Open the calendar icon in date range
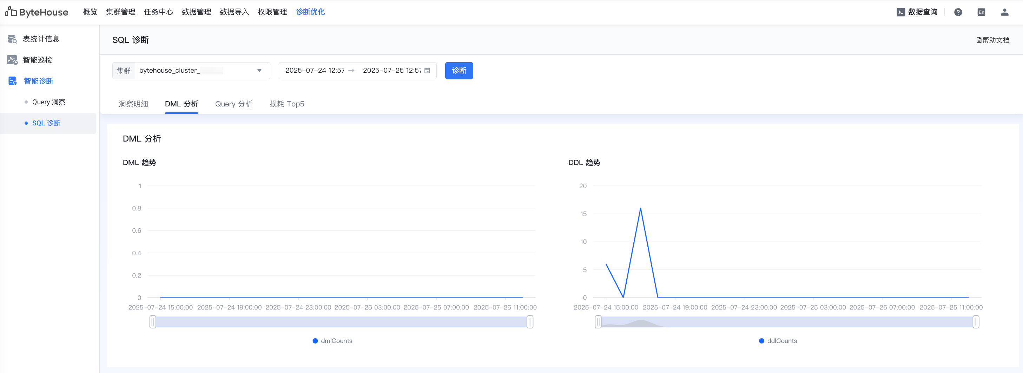The image size is (1023, 373). 427,71
